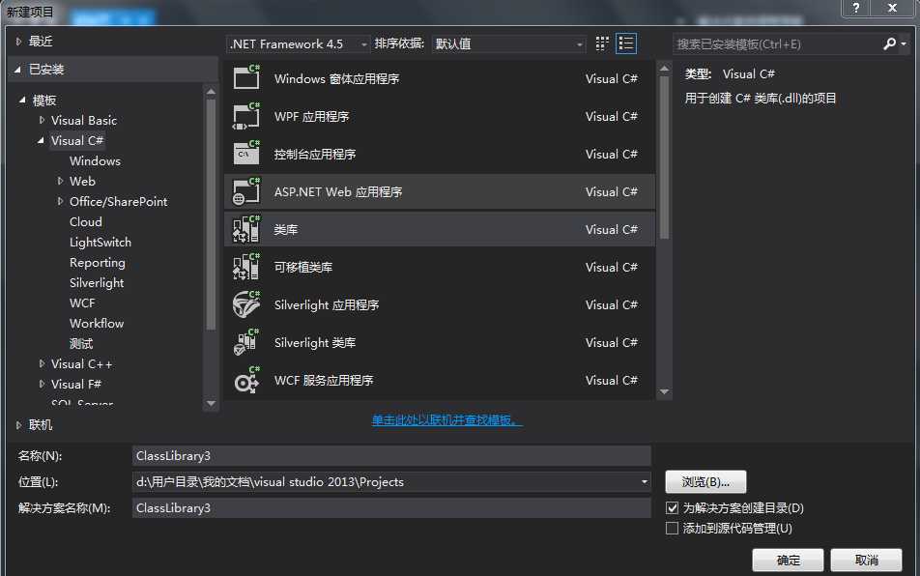The width and height of the screenshot is (920, 576).
Task: Click the tree panel scroll down arrow
Action: click(212, 404)
